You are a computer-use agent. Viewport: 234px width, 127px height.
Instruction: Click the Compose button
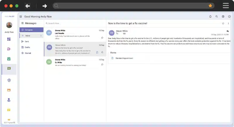tap(29, 30)
